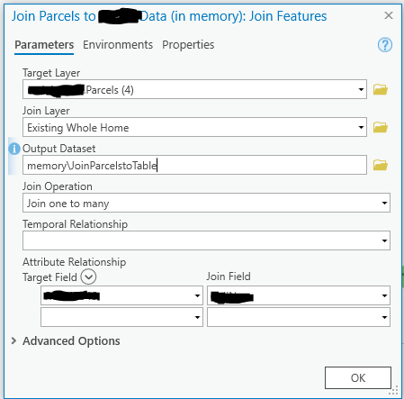Open the first Target Field dropdown
The image size is (404, 399).
(121, 295)
